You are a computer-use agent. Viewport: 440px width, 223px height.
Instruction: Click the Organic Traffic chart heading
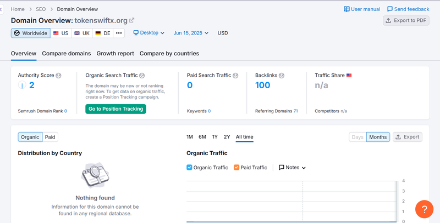207,153
